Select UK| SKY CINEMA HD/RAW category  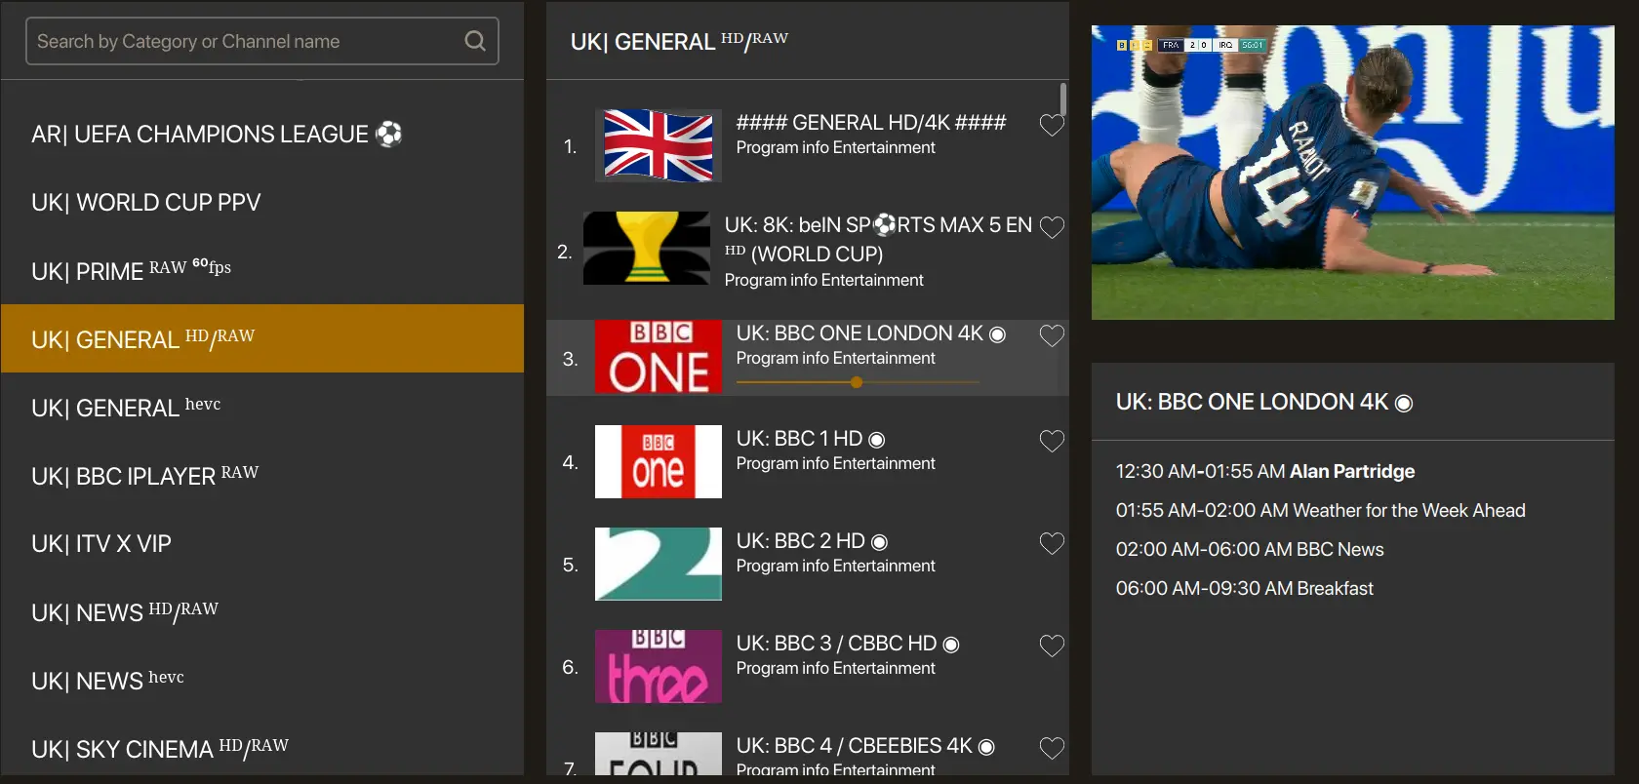(262, 747)
